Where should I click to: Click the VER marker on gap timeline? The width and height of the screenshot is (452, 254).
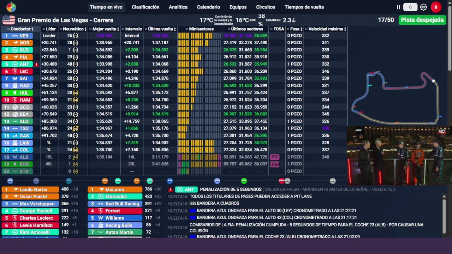point(10,181)
